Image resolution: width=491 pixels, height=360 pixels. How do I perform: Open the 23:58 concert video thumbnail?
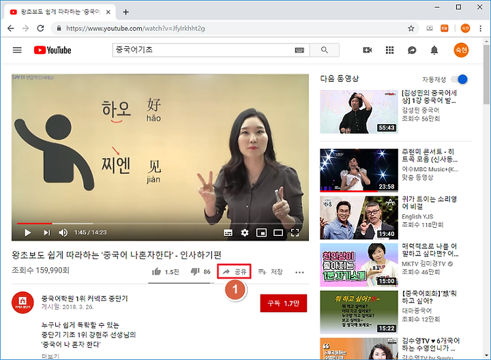pyautogui.click(x=359, y=170)
